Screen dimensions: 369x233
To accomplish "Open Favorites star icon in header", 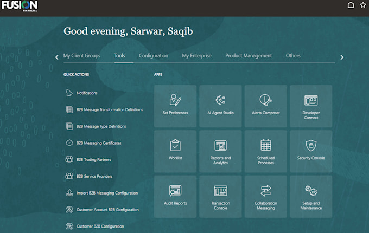I will coord(363,5).
